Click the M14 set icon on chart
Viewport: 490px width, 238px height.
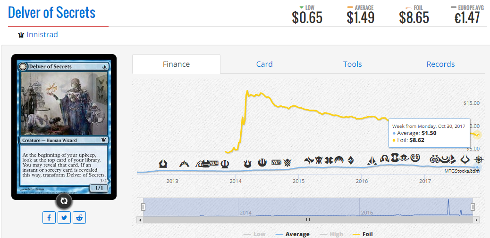[214, 162]
